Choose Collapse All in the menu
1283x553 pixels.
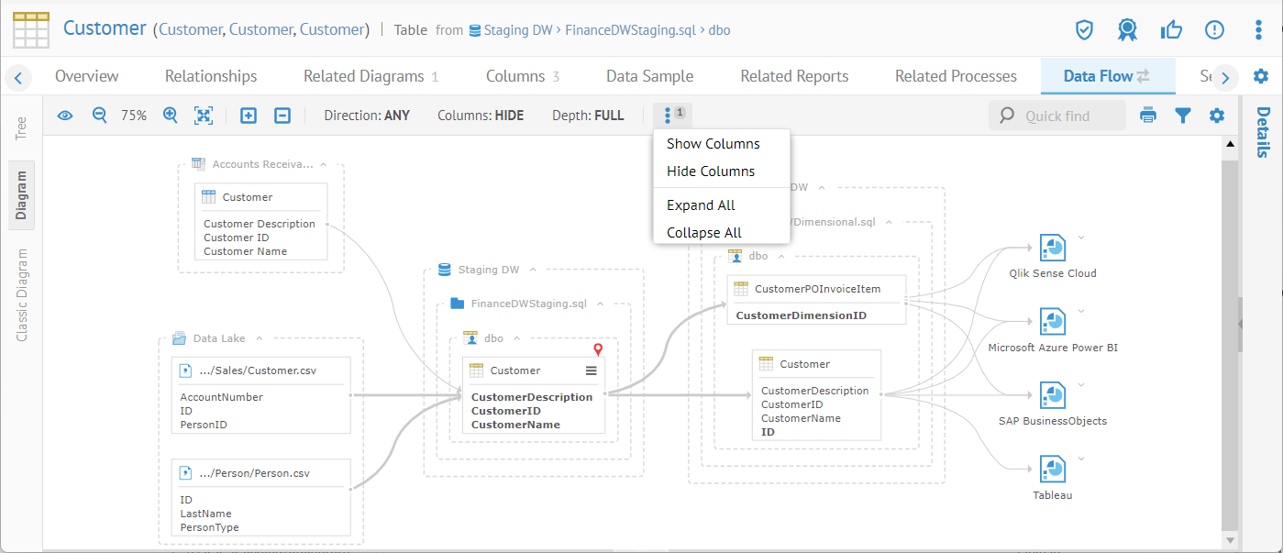click(703, 233)
